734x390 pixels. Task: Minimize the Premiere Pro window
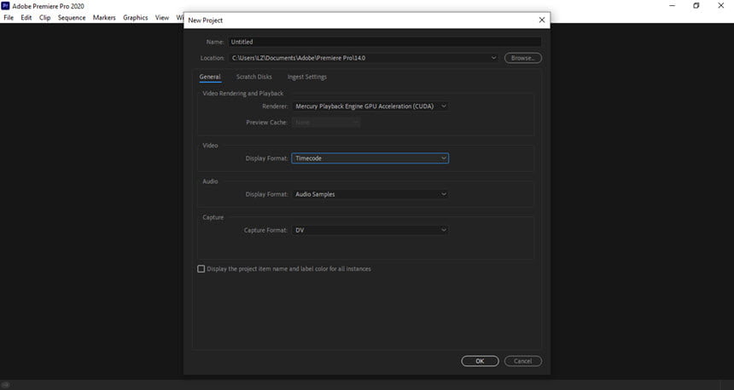point(673,6)
